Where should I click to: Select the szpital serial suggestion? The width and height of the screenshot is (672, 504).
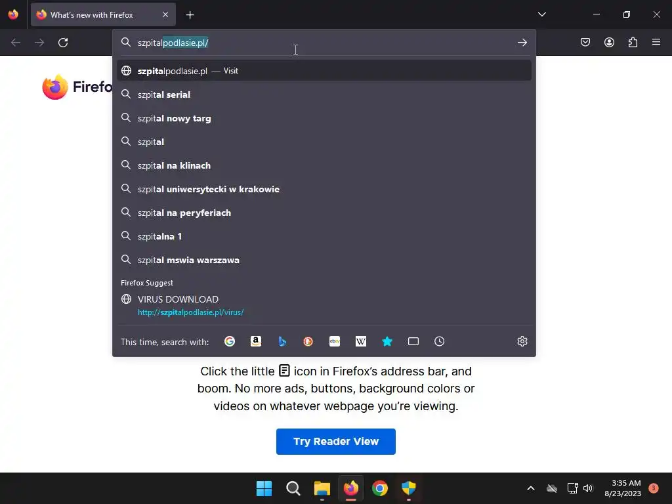click(324, 94)
